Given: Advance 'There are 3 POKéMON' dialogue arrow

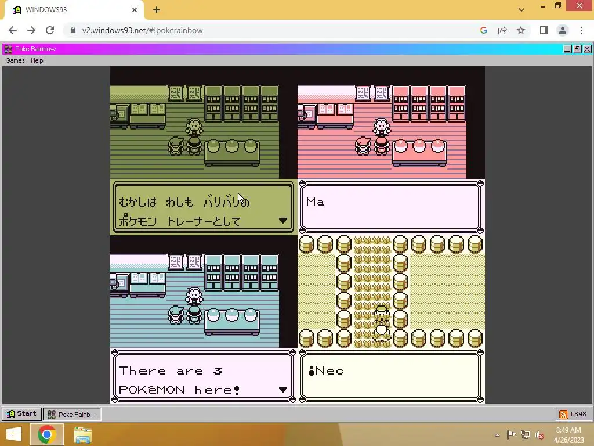Looking at the screenshot, I should coord(282,390).
